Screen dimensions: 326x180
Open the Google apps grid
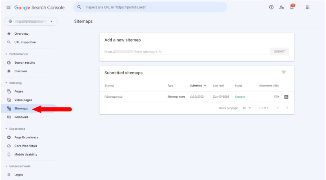[308, 7]
